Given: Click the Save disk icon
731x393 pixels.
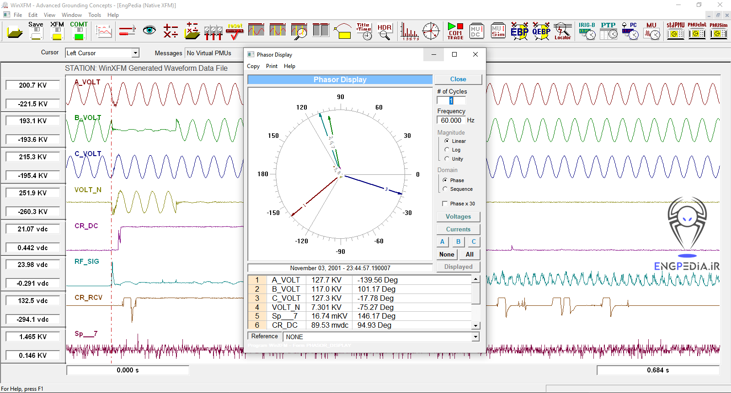Looking at the screenshot, I should click(36, 31).
